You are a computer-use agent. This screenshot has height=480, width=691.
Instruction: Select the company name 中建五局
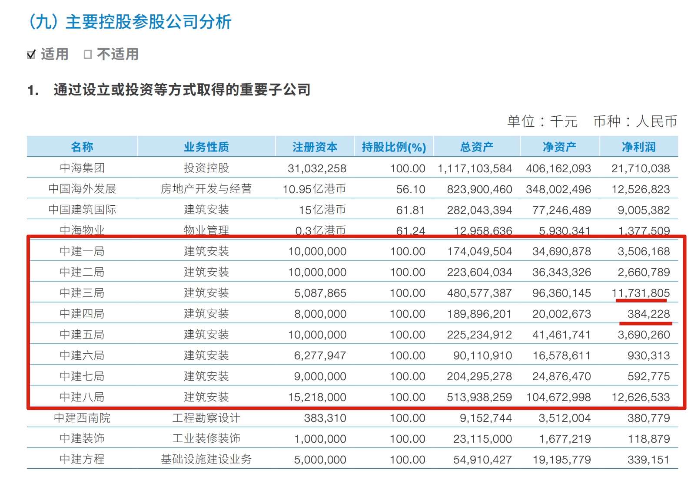(82, 335)
